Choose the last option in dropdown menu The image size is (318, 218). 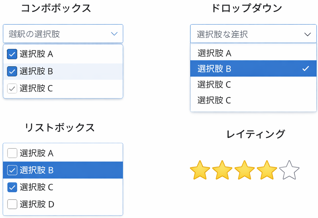(x=214, y=100)
